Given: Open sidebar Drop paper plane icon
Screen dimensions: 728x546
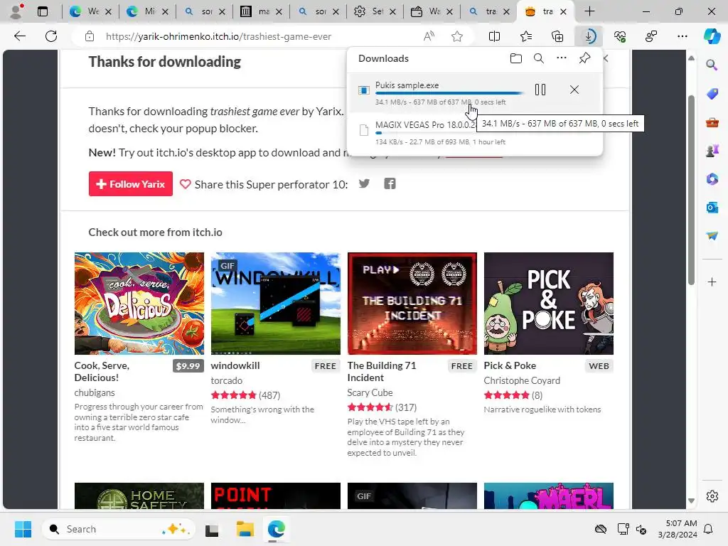Looking at the screenshot, I should tap(712, 236).
